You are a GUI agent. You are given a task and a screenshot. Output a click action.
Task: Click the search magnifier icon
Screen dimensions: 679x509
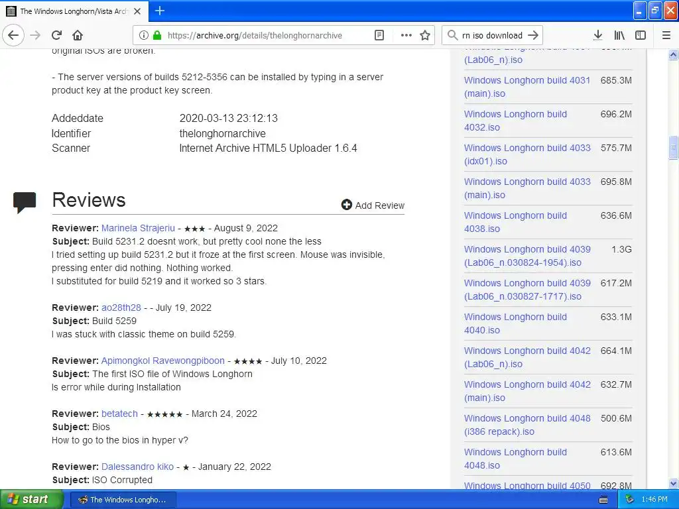pos(452,35)
